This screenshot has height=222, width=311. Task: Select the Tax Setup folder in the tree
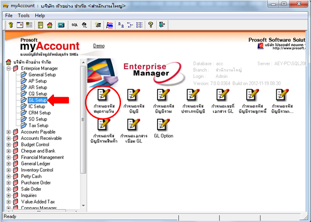[38, 125]
